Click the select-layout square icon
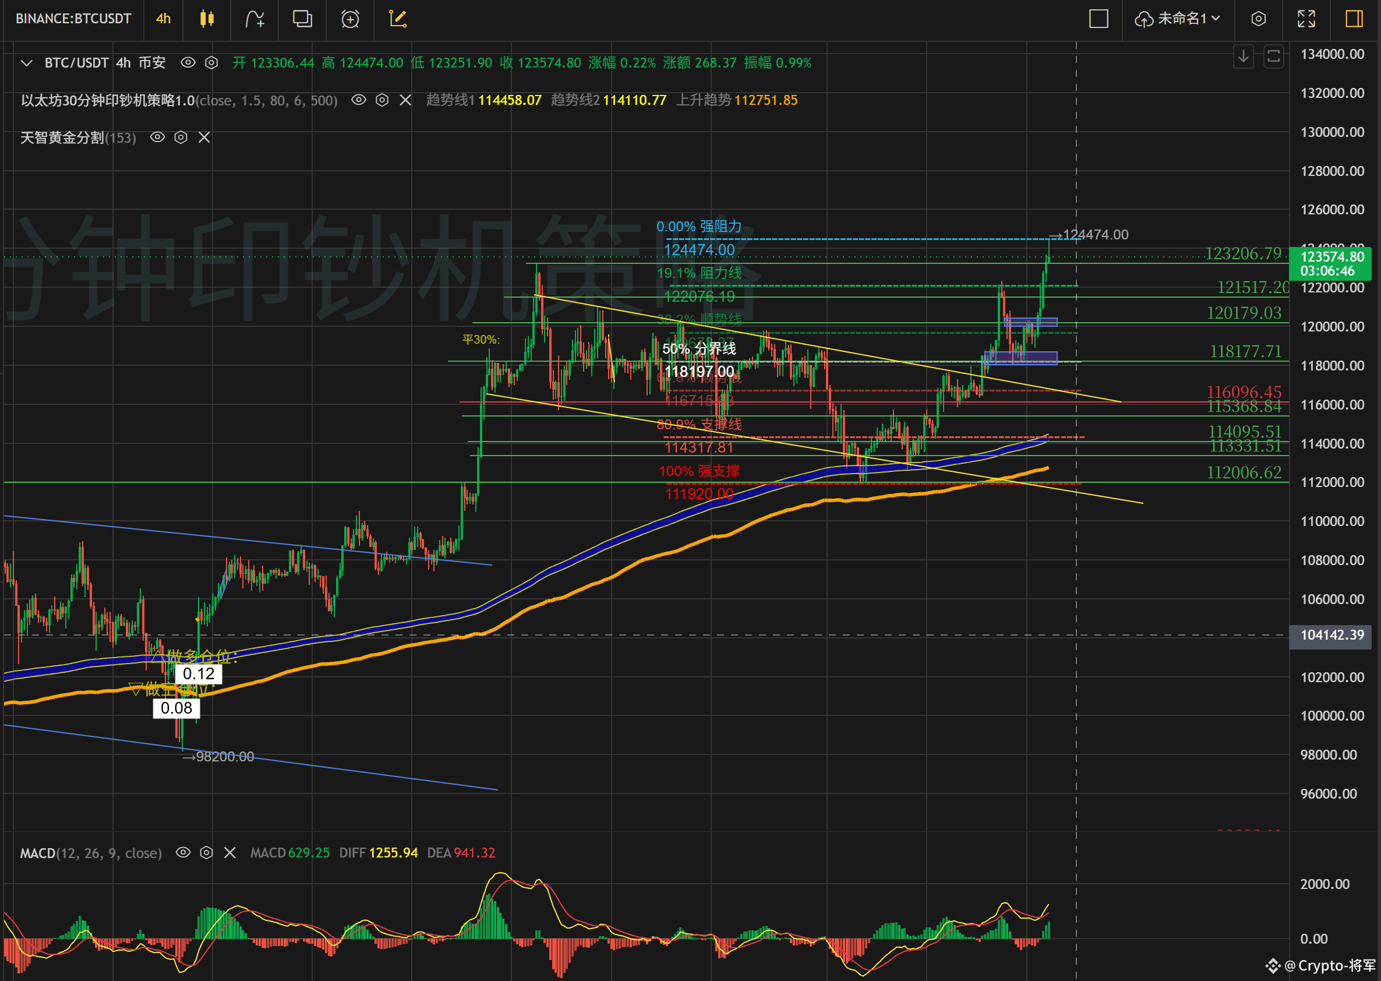The image size is (1381, 981). tap(1099, 19)
